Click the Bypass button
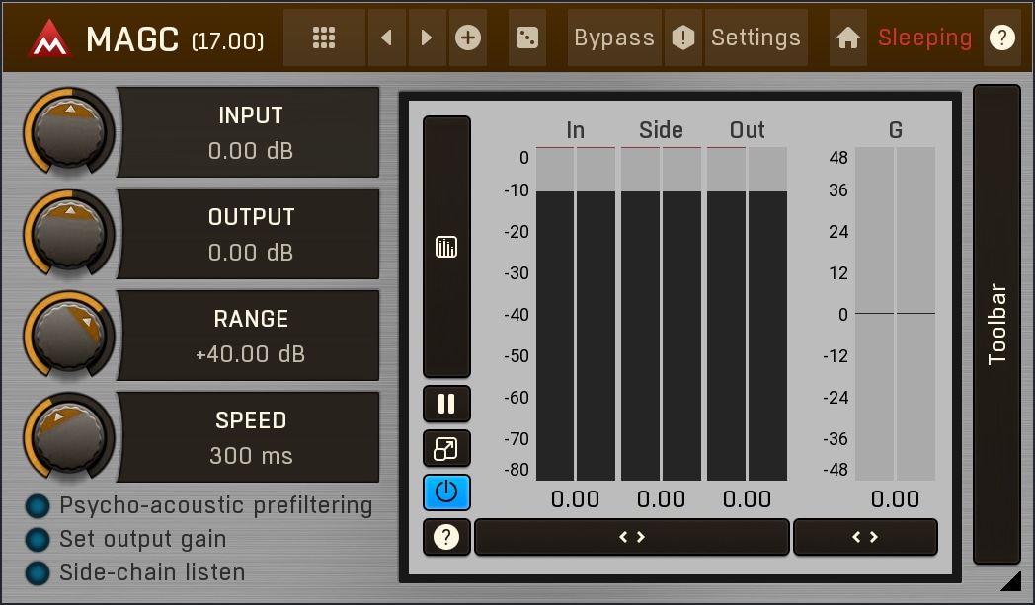1035x605 pixels. [x=613, y=38]
